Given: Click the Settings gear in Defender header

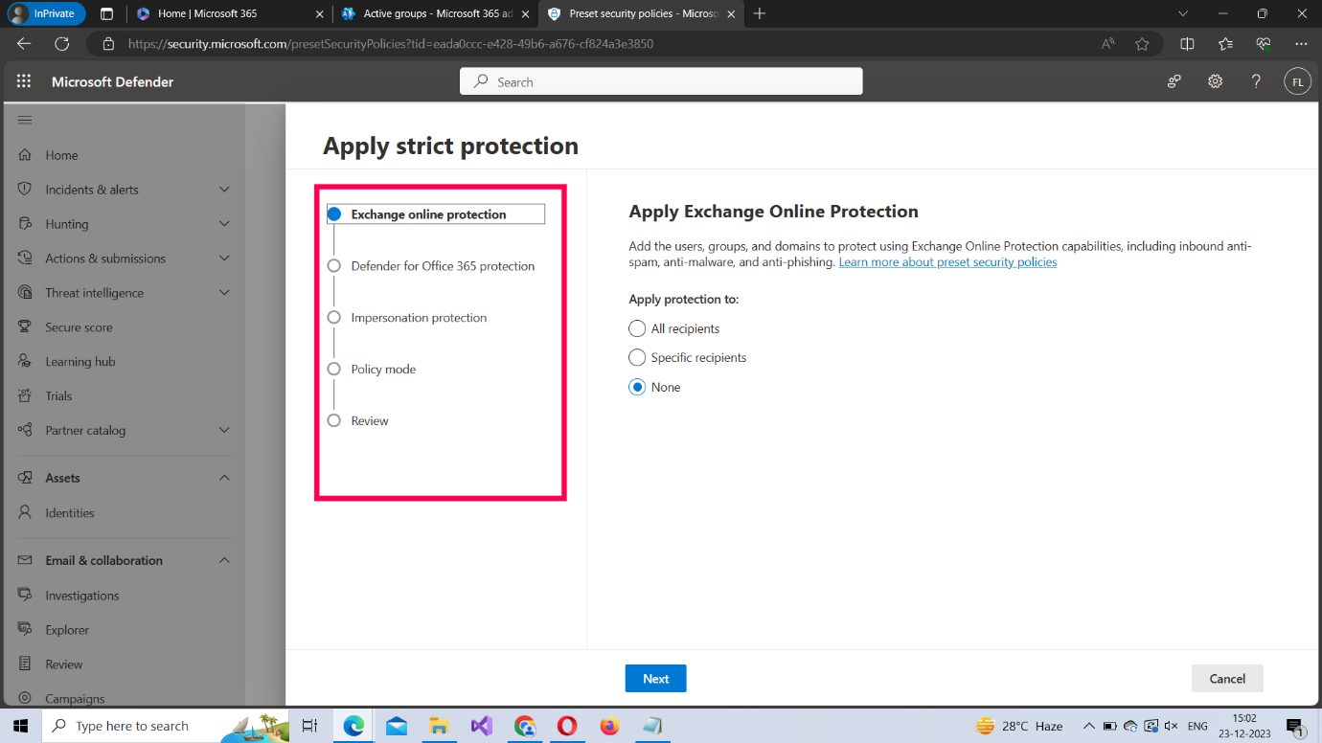Looking at the screenshot, I should pyautogui.click(x=1215, y=81).
